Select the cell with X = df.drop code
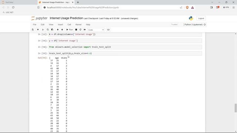 point(125,34)
